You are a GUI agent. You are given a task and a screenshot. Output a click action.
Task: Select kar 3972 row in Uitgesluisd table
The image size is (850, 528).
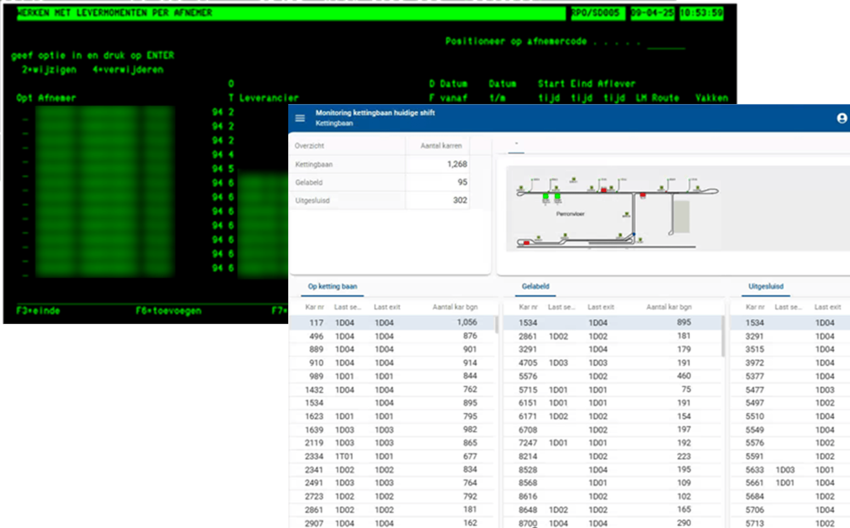pyautogui.click(x=790, y=363)
